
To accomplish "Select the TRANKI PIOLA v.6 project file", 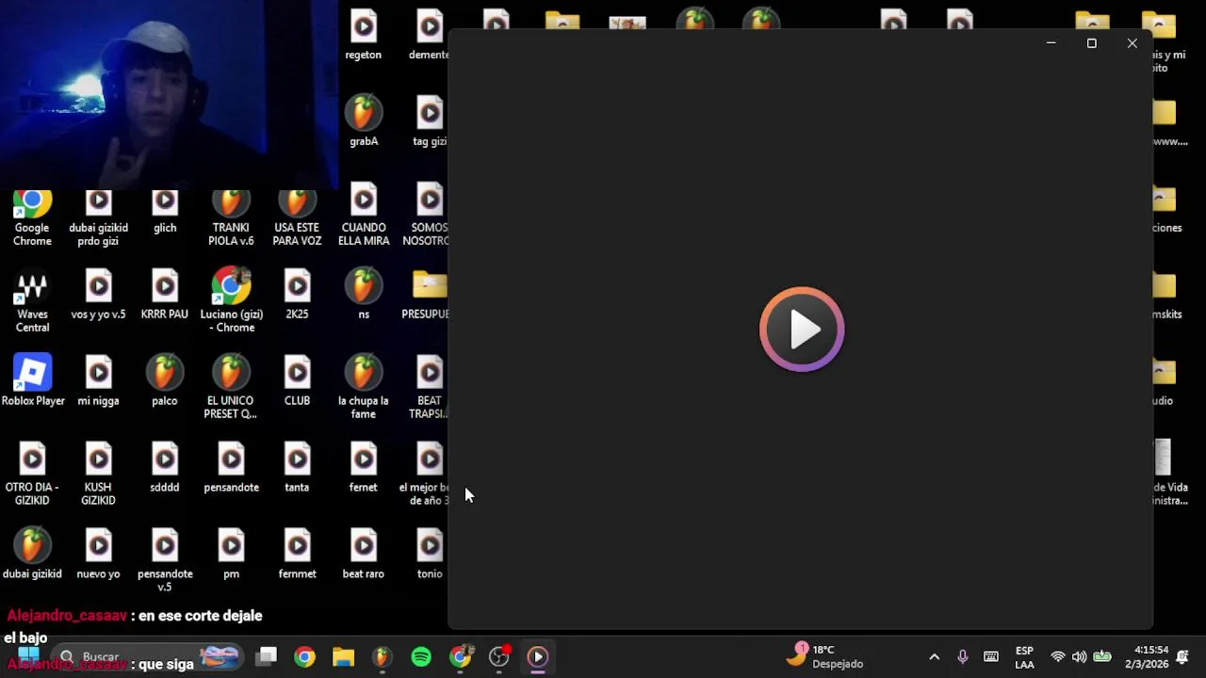I will [x=231, y=218].
